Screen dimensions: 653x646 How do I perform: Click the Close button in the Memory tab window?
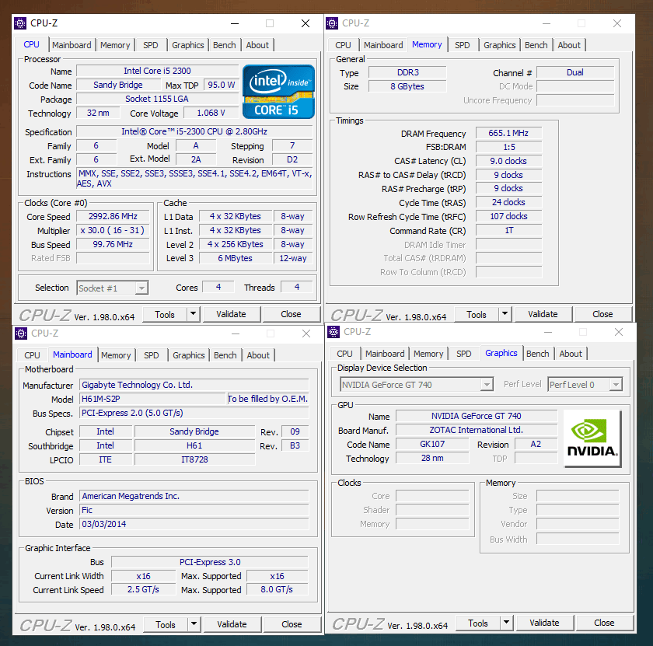tap(602, 314)
